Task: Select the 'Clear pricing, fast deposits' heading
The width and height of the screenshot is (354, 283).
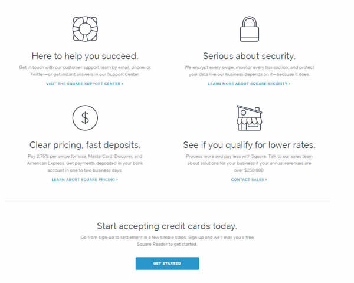Action: [x=85, y=145]
